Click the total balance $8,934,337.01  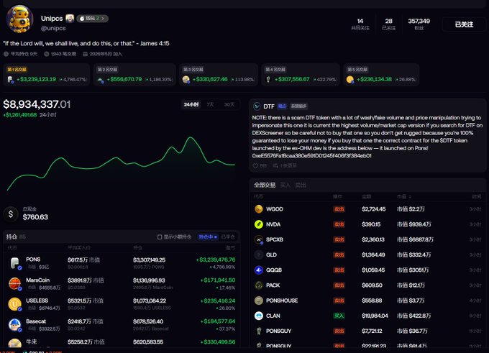[37, 104]
